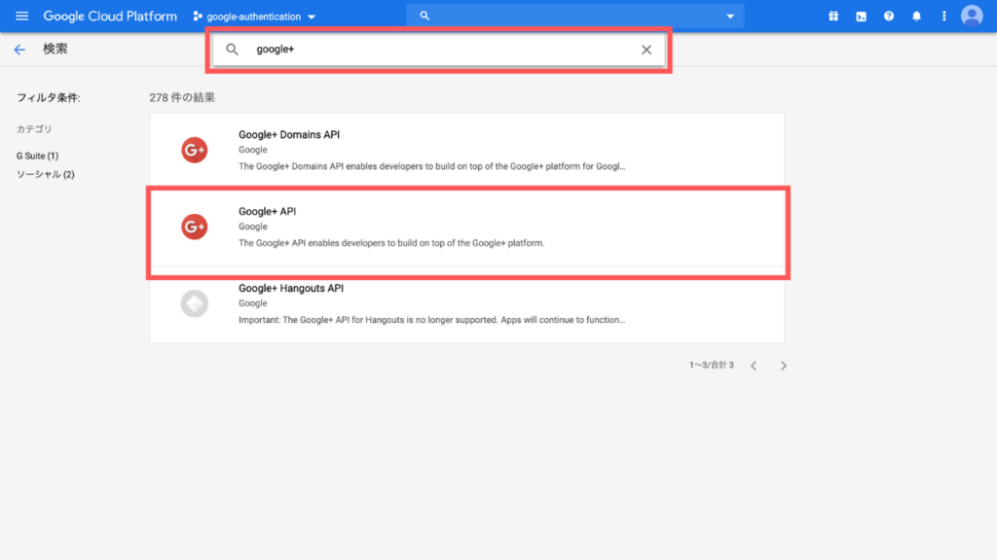Open the three-dot overflow menu

click(x=942, y=16)
